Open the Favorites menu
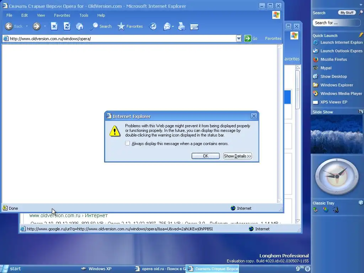The height and width of the screenshot is (273, 364). click(62, 15)
